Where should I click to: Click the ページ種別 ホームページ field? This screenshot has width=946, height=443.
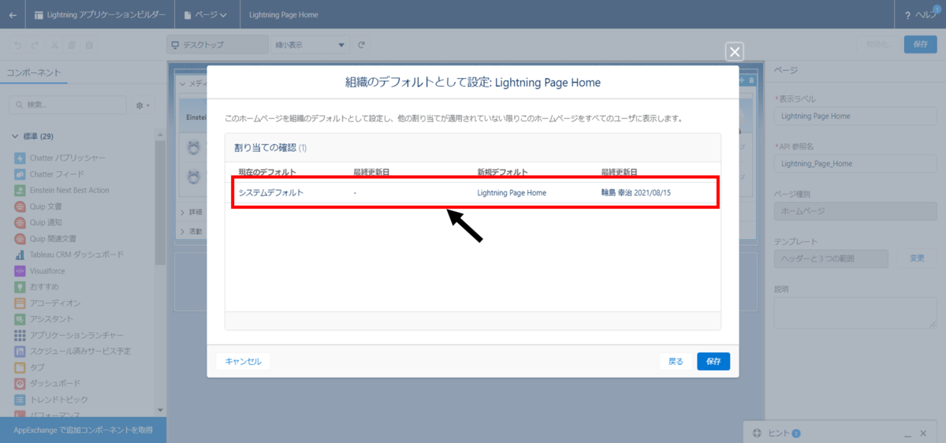coord(855,211)
